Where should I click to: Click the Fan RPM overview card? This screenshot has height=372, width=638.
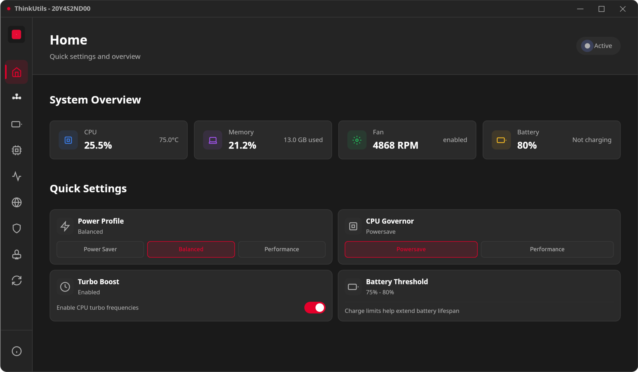tap(407, 140)
